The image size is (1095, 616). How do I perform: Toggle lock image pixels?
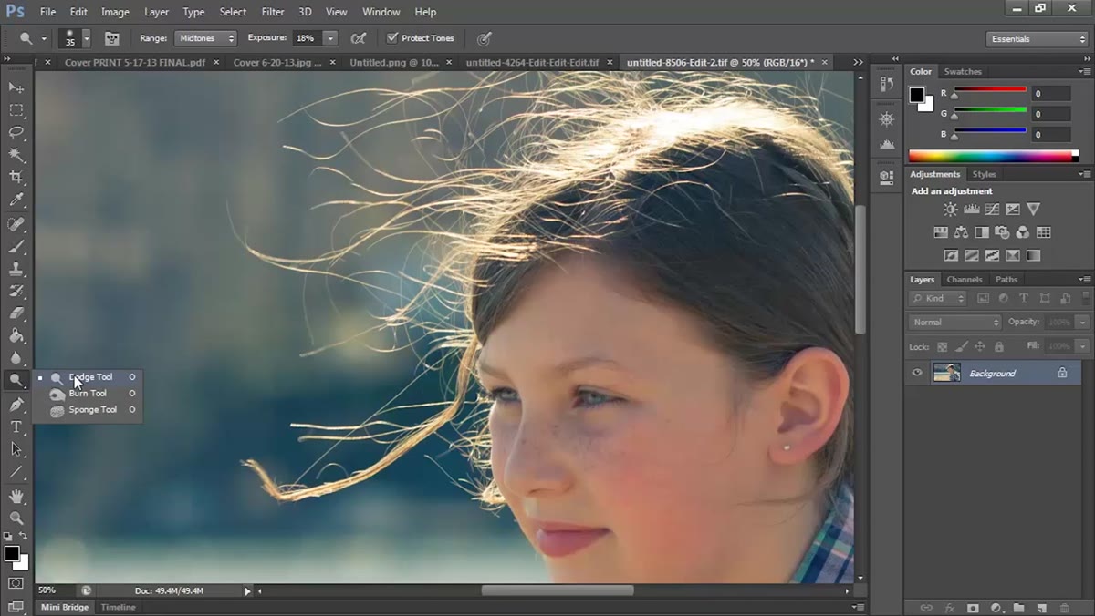(x=961, y=347)
